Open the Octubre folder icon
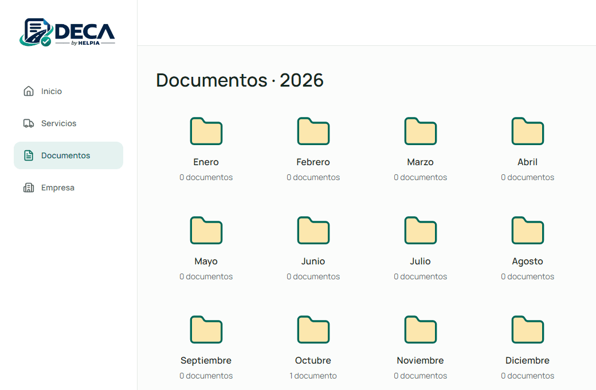The image size is (596, 390). (x=313, y=330)
